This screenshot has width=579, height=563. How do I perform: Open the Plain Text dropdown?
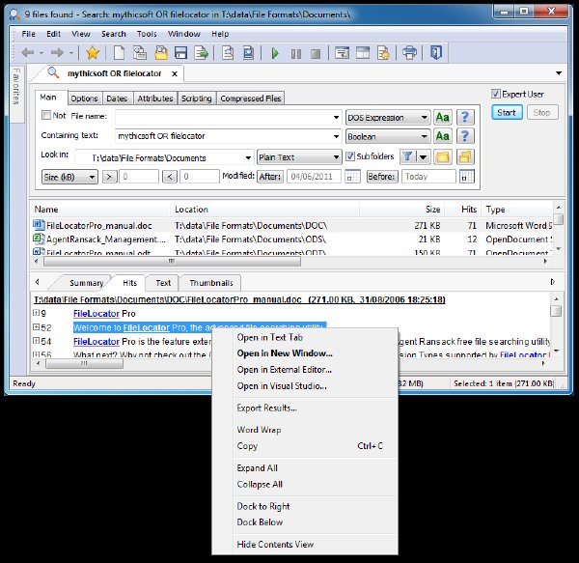(299, 157)
